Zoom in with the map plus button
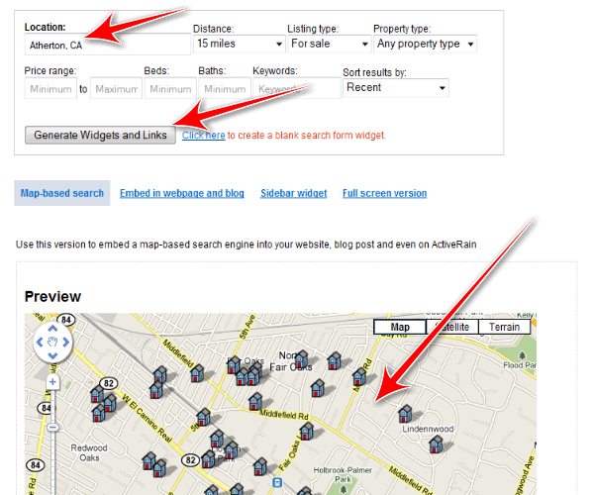594x495 pixels. coord(52,381)
